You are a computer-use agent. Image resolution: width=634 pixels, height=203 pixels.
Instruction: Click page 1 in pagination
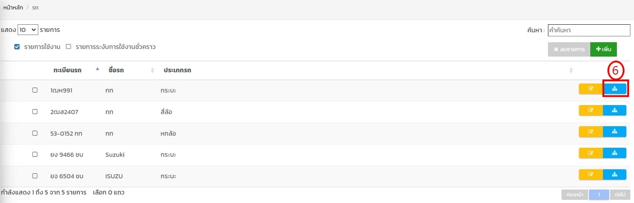coord(599,195)
